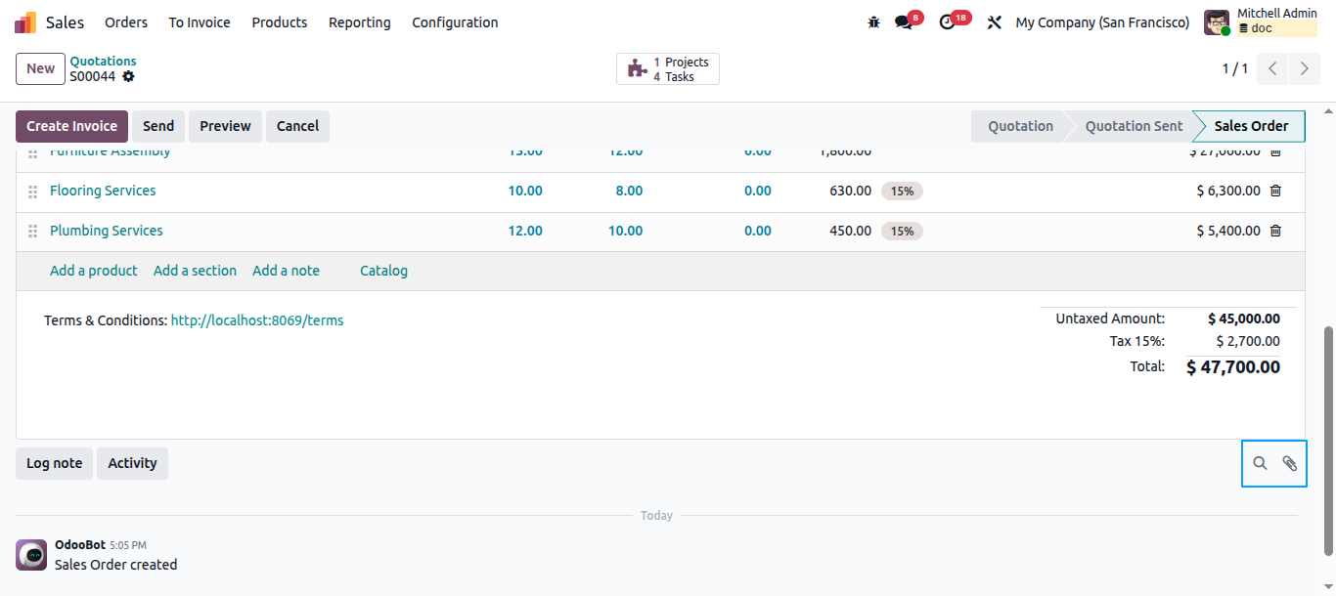1336x596 pixels.
Task: Open the activities clock icon
Action: (x=947, y=22)
